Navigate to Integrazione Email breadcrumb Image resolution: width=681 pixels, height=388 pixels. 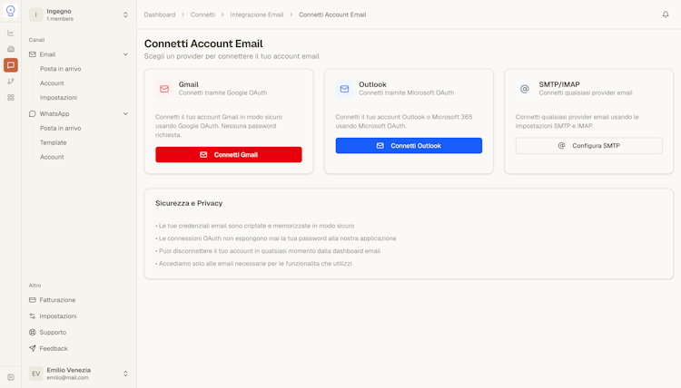pyautogui.click(x=257, y=15)
